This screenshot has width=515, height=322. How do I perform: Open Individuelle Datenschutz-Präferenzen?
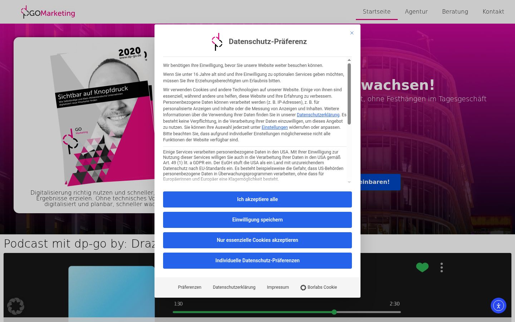click(x=257, y=260)
